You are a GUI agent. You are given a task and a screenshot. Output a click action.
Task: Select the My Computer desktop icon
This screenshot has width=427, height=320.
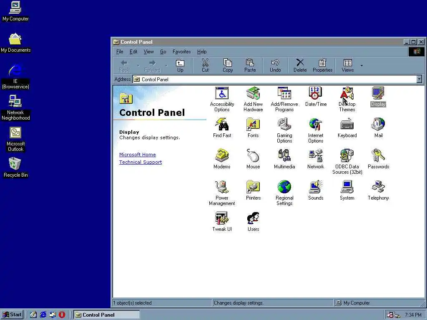pyautogui.click(x=15, y=11)
